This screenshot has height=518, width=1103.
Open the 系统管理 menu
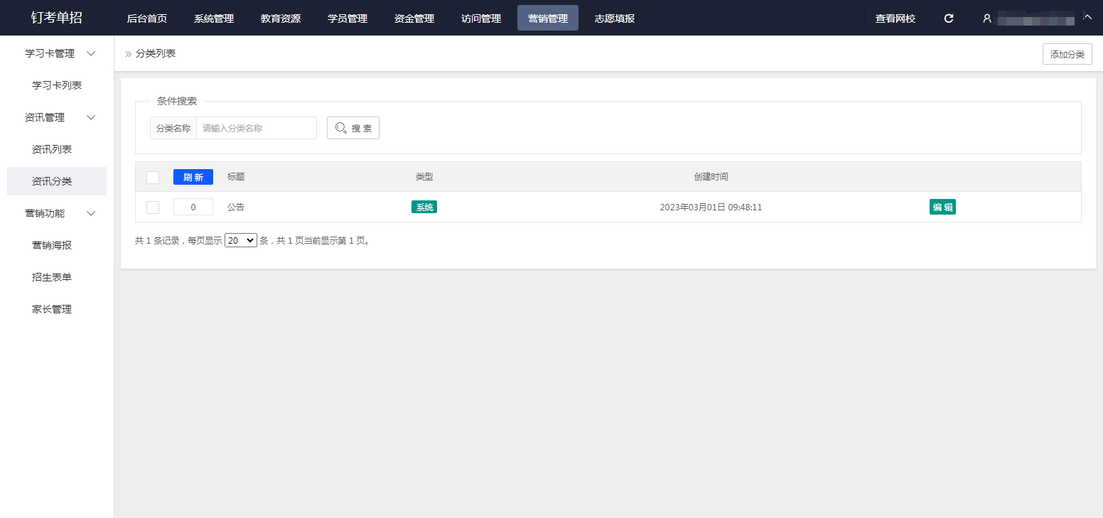[x=214, y=18]
